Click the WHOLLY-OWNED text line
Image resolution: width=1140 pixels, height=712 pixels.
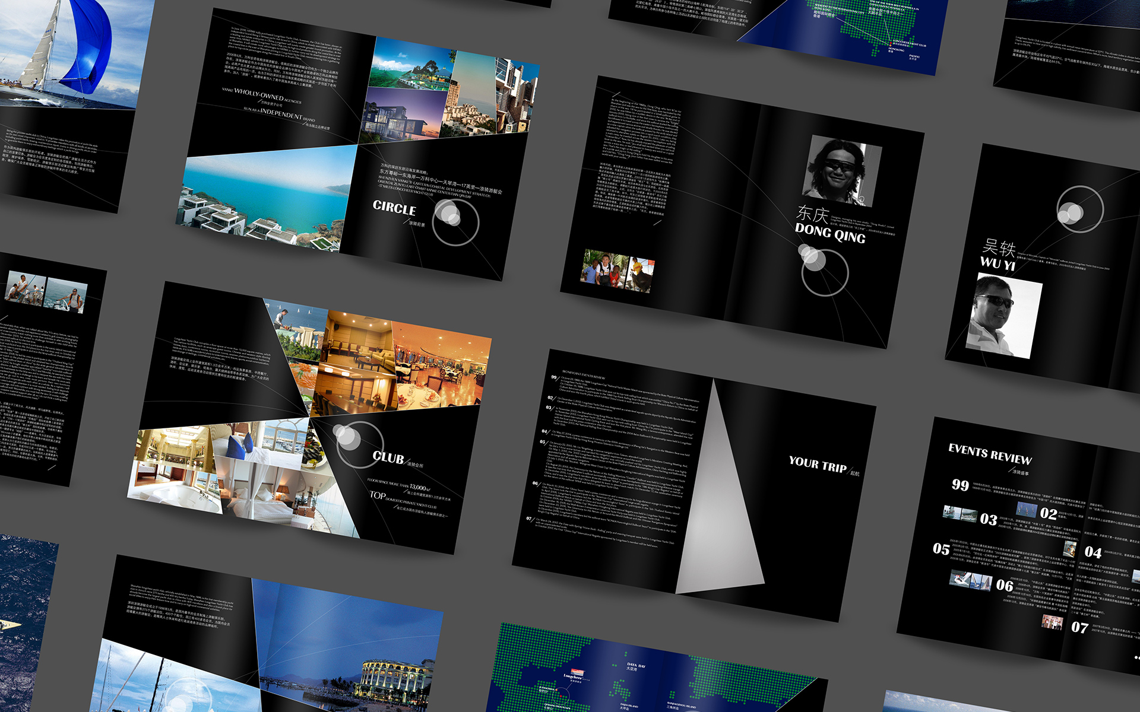tap(262, 95)
